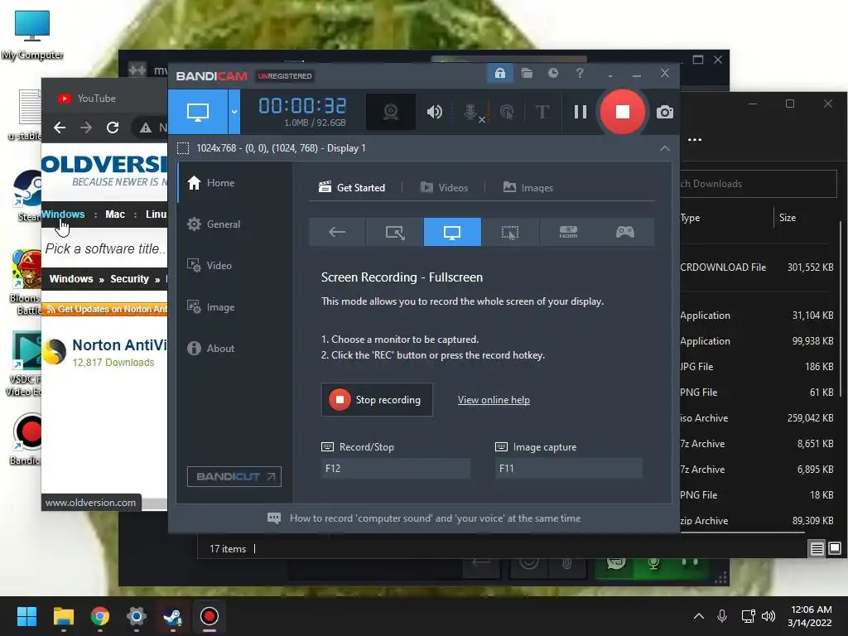Image resolution: width=848 pixels, height=636 pixels.
Task: Click the Type column header in Explorer
Action: click(690, 218)
